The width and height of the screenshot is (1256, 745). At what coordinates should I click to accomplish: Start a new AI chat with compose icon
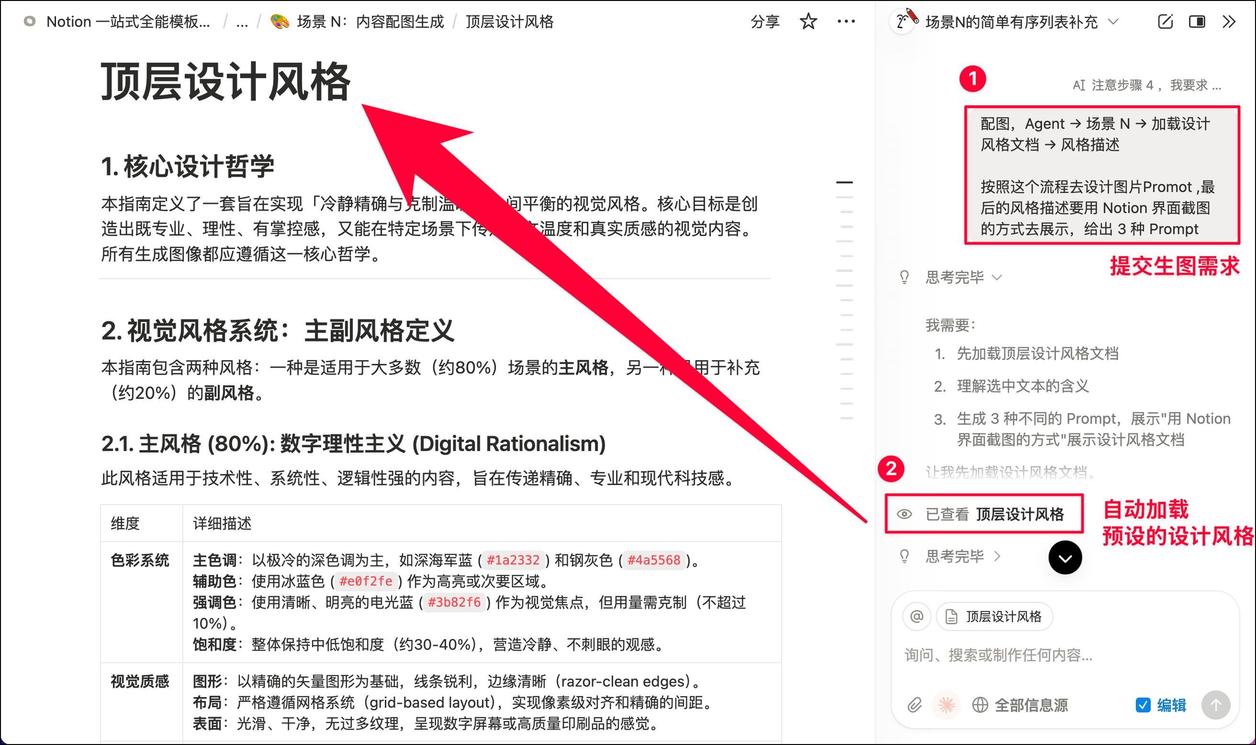click(x=1166, y=22)
